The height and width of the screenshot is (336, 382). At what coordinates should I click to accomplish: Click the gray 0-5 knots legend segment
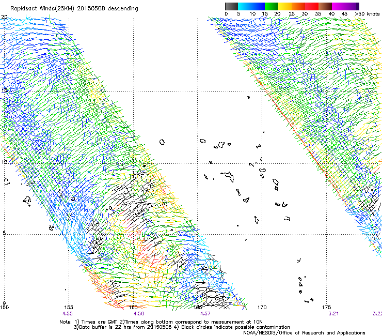[231, 6]
